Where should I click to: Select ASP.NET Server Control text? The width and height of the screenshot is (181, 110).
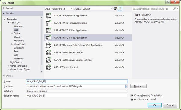click(66, 67)
